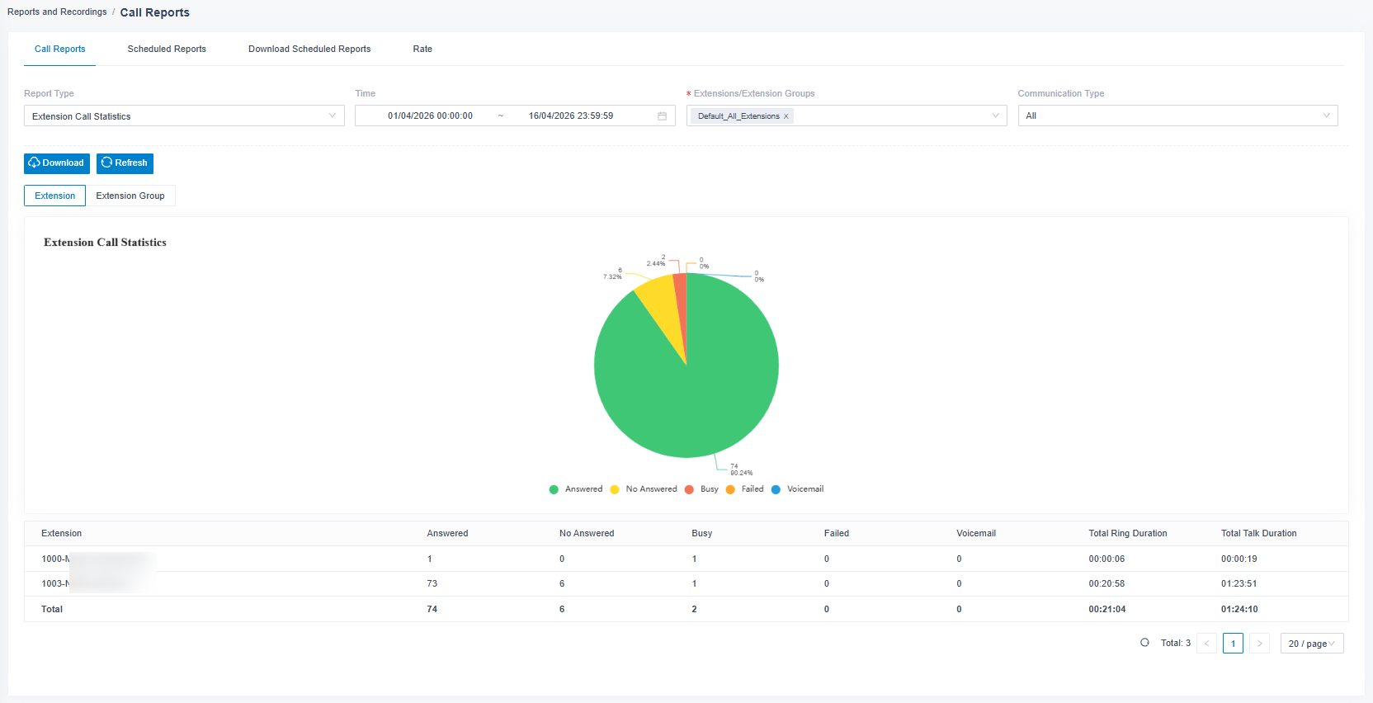This screenshot has width=1373, height=703.
Task: Click the refresh circle icon near Total: 3
Action: pyautogui.click(x=1144, y=643)
